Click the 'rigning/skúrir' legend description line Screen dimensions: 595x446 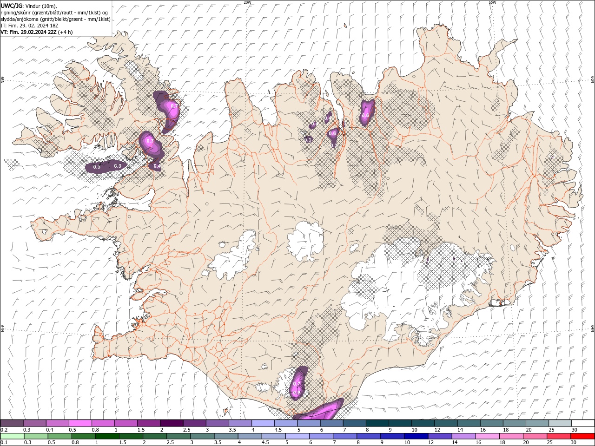(x=55, y=13)
